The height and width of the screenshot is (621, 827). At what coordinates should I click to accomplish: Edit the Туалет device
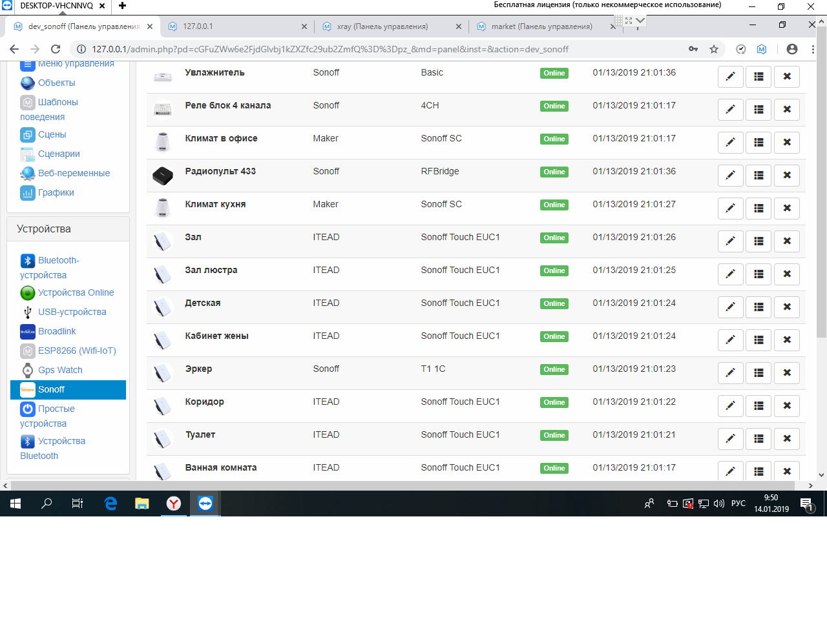(730, 439)
